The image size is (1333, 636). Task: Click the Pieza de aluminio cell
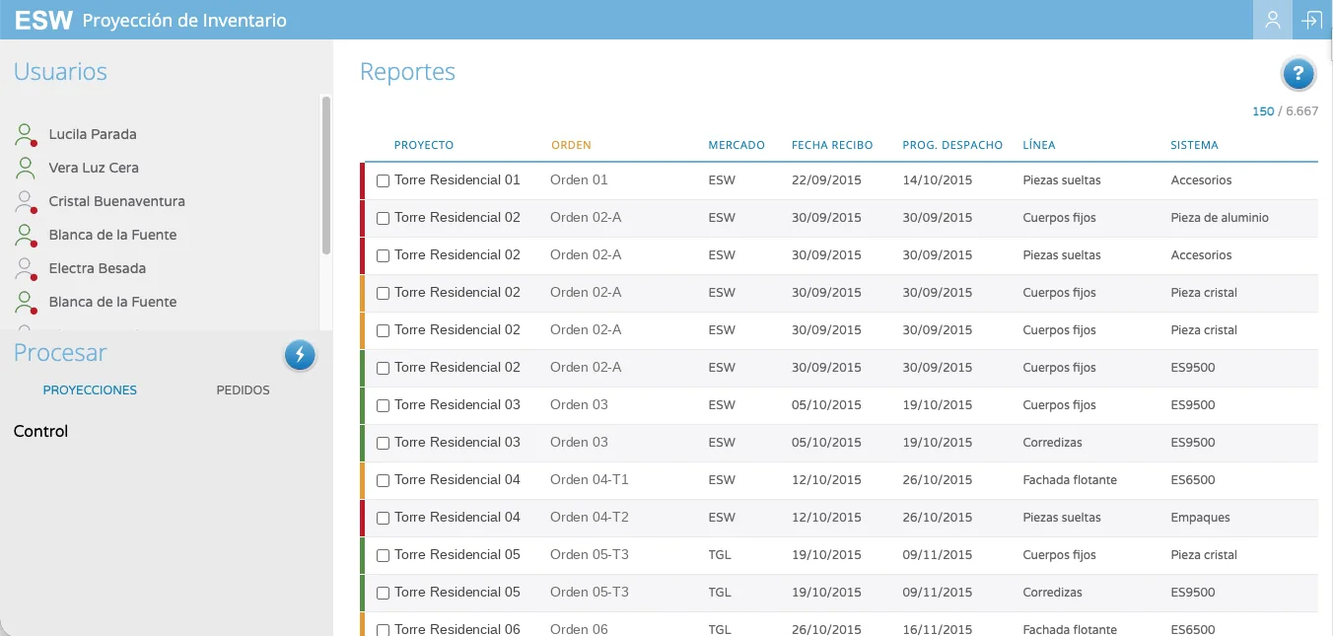point(1220,218)
